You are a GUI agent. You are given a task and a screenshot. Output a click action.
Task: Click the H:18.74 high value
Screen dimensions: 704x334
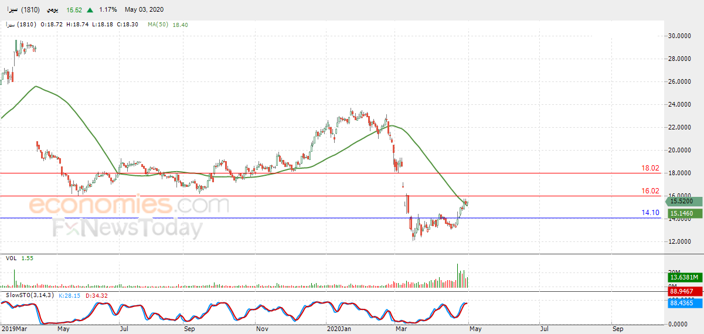coord(77,25)
